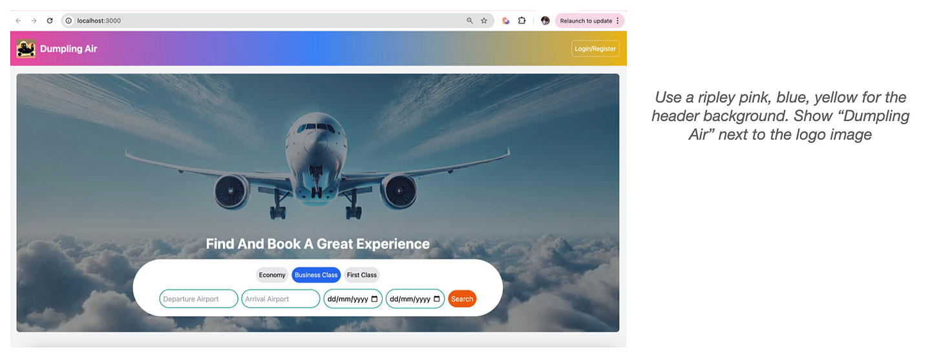
Task: Click the Dumpling Air logo image
Action: [26, 48]
